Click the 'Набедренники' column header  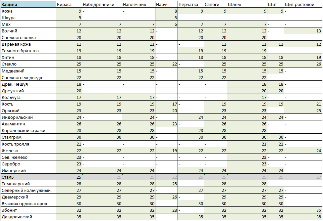(102, 4)
